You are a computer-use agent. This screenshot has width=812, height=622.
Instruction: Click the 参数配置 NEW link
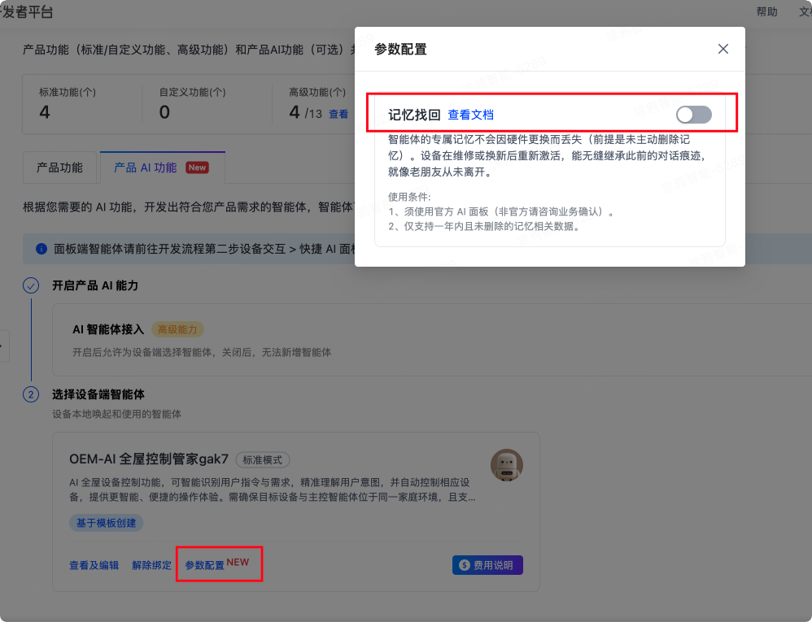tap(217, 564)
